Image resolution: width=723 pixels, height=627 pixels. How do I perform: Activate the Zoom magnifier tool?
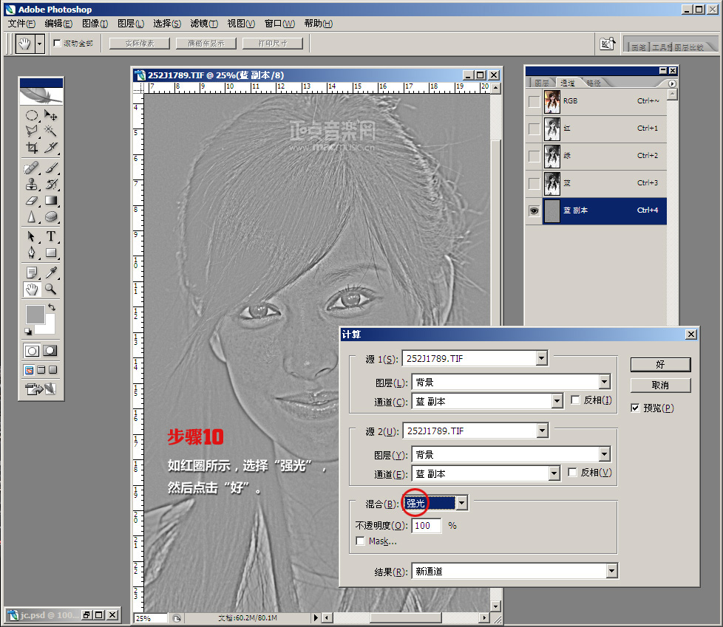coord(51,289)
